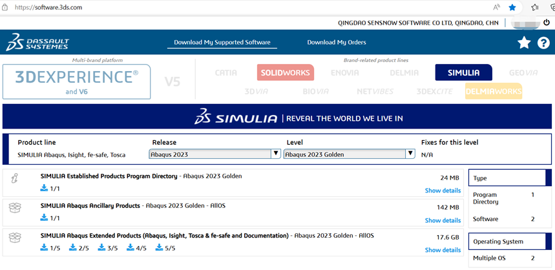
Task: Show details for Abaqus Ancillary Products
Action: 443,221
